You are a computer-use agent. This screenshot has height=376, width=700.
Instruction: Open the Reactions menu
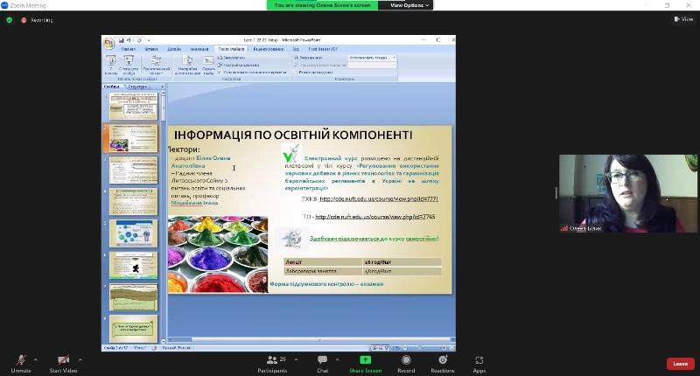click(x=442, y=360)
